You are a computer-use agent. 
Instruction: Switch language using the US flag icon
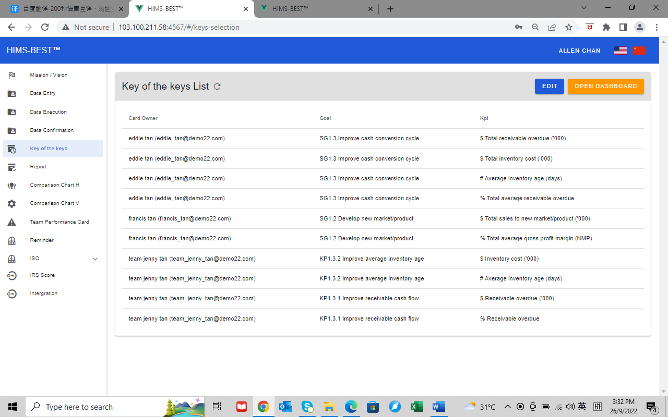(x=620, y=51)
